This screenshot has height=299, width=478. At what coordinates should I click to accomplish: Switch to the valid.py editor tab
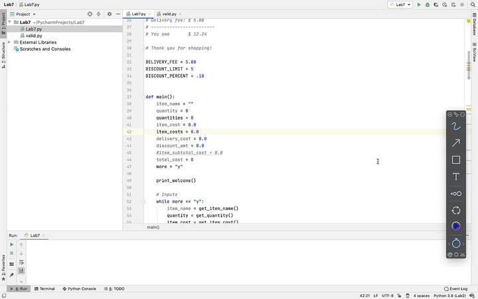[x=169, y=13]
